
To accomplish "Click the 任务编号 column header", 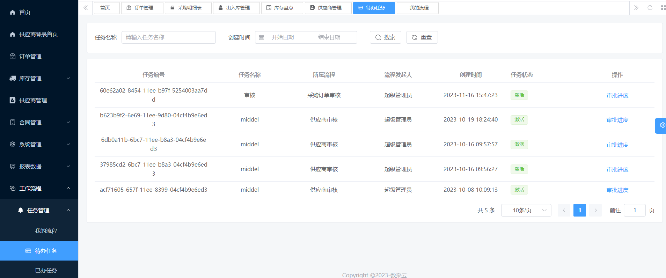I will (154, 75).
